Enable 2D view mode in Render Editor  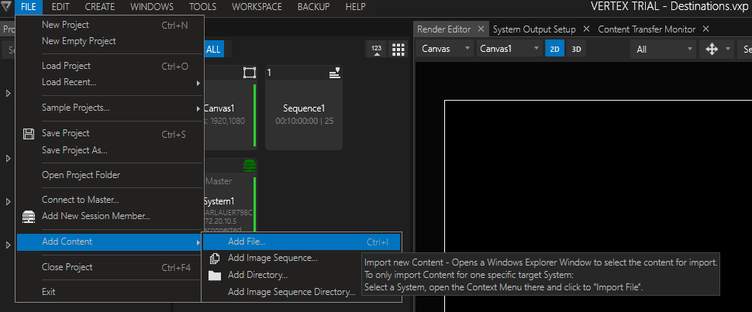pyautogui.click(x=554, y=50)
